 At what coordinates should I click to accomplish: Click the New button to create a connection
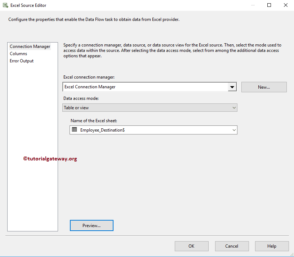pos(264,87)
